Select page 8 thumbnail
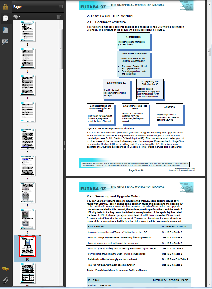The height and width of the screenshot is (289, 212). click(27, 193)
